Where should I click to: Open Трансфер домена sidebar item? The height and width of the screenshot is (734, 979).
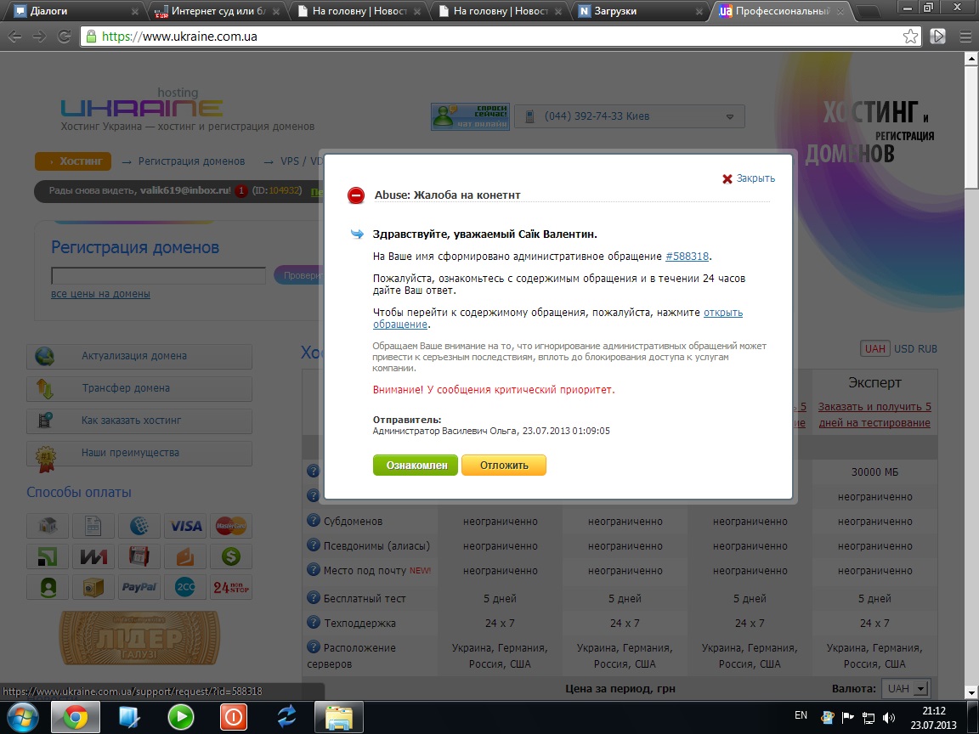click(x=139, y=388)
